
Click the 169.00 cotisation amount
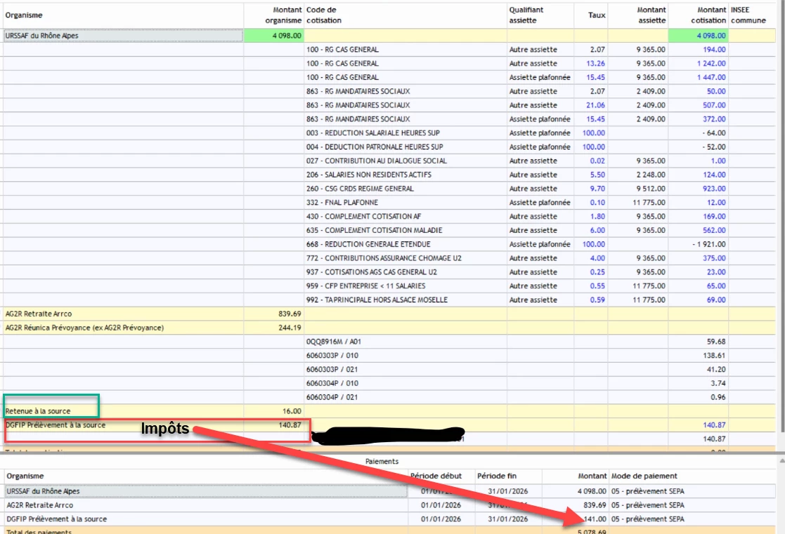714,217
